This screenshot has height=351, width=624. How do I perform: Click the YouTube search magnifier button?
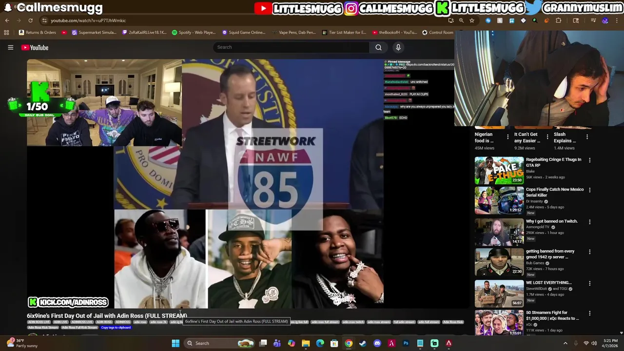coord(378,47)
